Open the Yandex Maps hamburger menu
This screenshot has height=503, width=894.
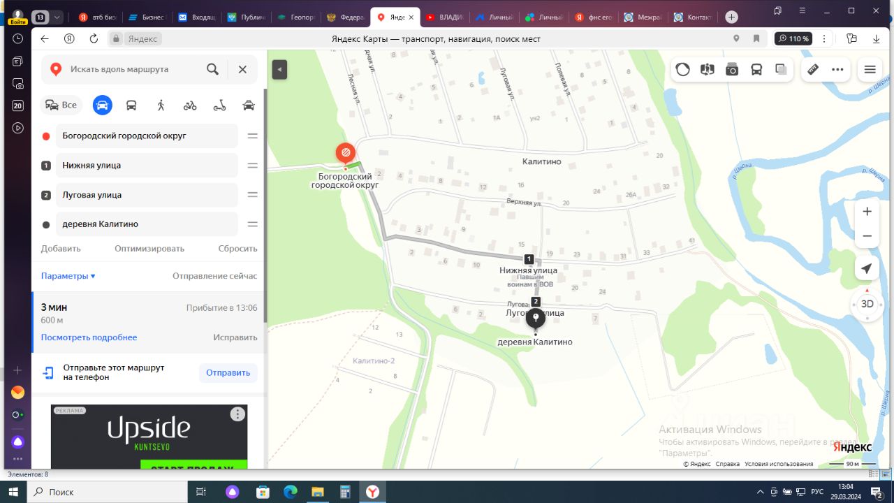coord(870,69)
